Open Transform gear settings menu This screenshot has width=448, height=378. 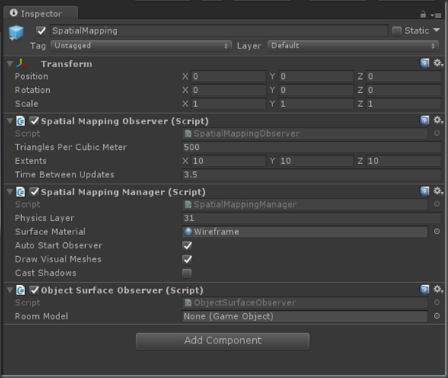click(x=438, y=63)
